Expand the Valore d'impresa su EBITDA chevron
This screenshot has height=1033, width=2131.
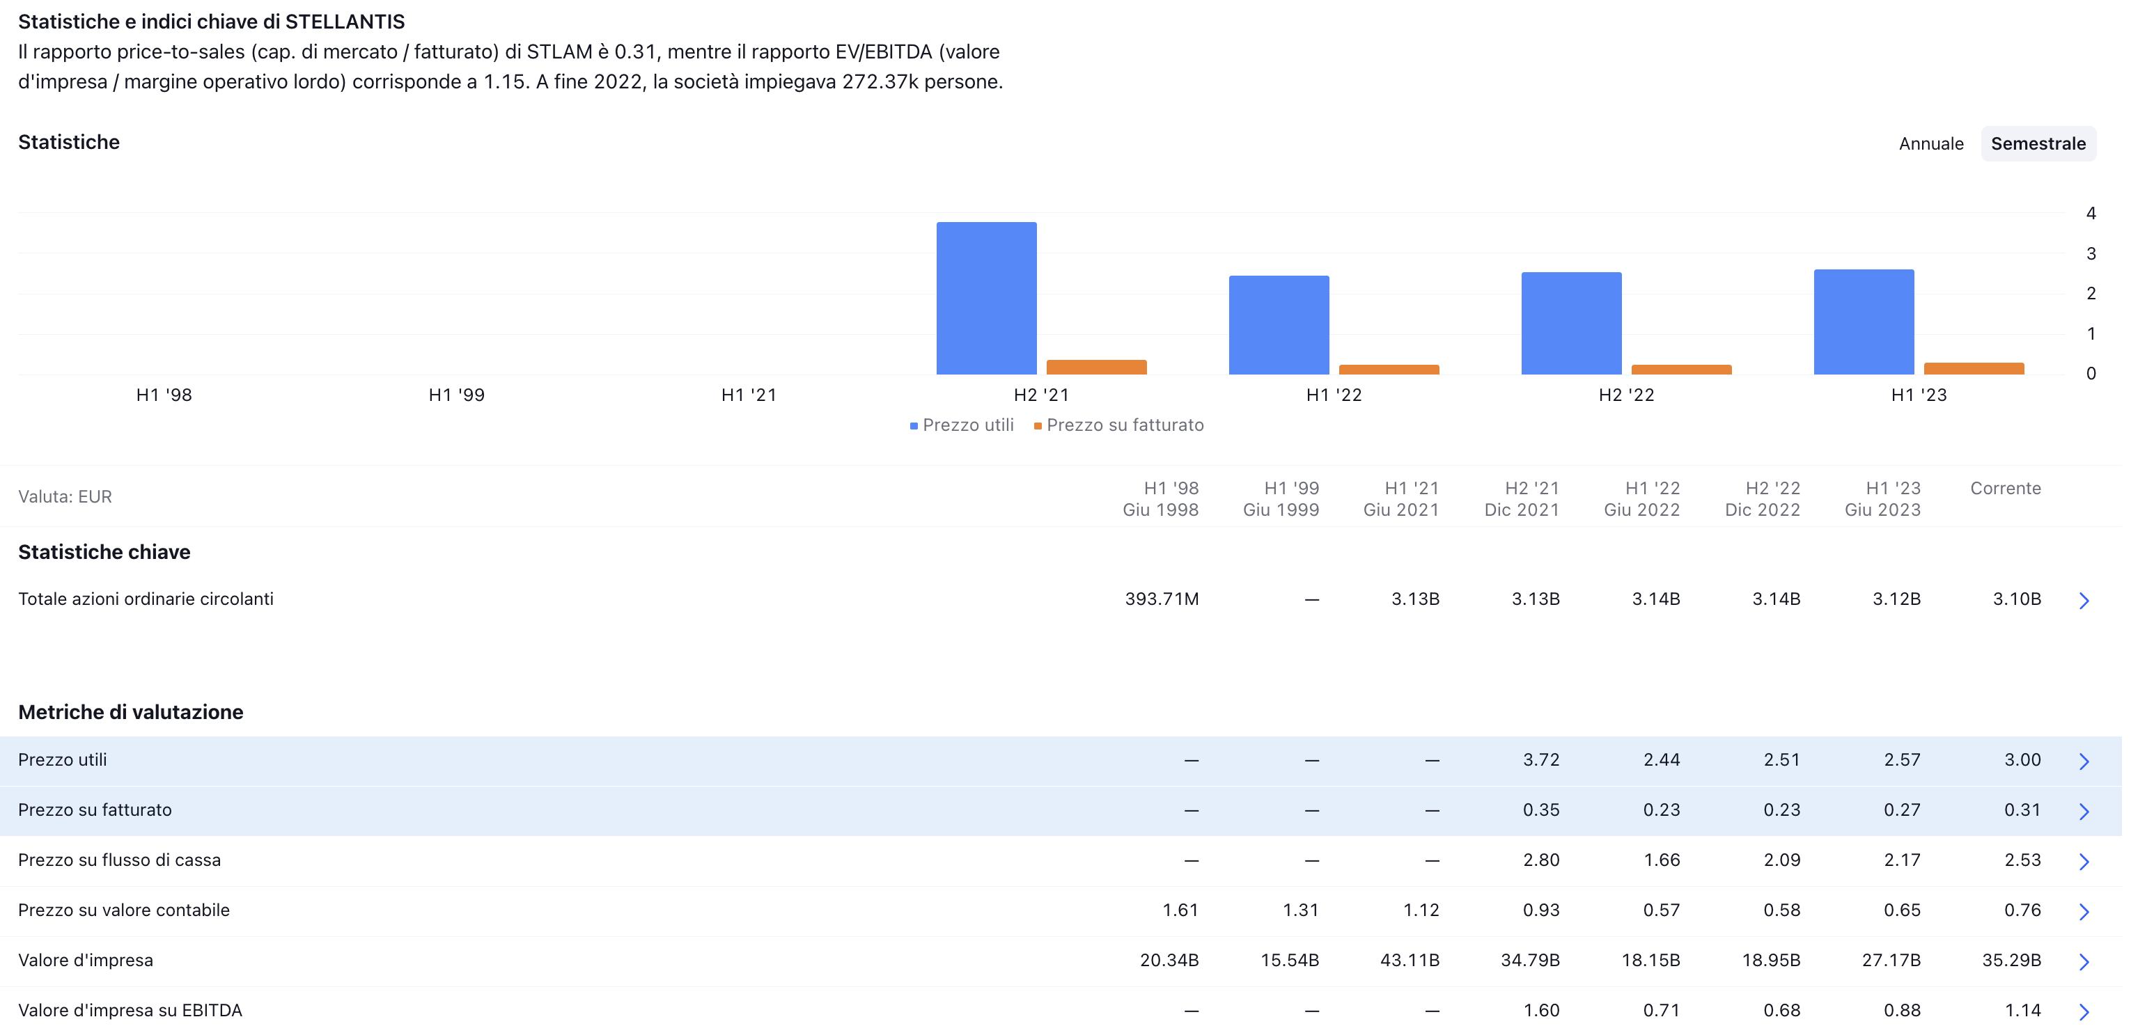pos(2084,1011)
